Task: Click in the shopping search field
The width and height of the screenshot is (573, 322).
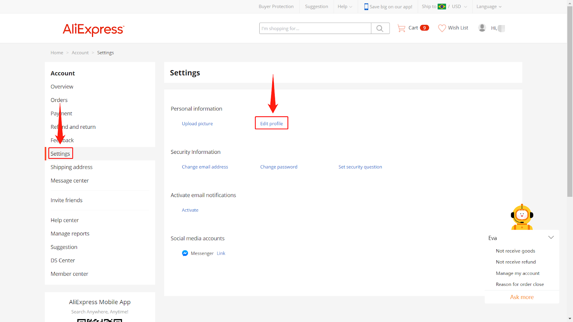Action: pyautogui.click(x=315, y=28)
